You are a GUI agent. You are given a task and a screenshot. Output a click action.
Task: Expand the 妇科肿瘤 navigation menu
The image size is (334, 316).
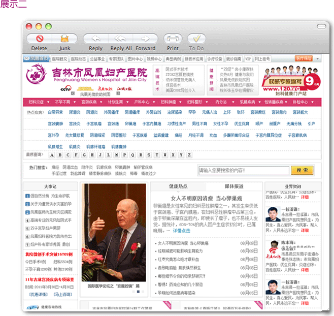tap(171, 102)
